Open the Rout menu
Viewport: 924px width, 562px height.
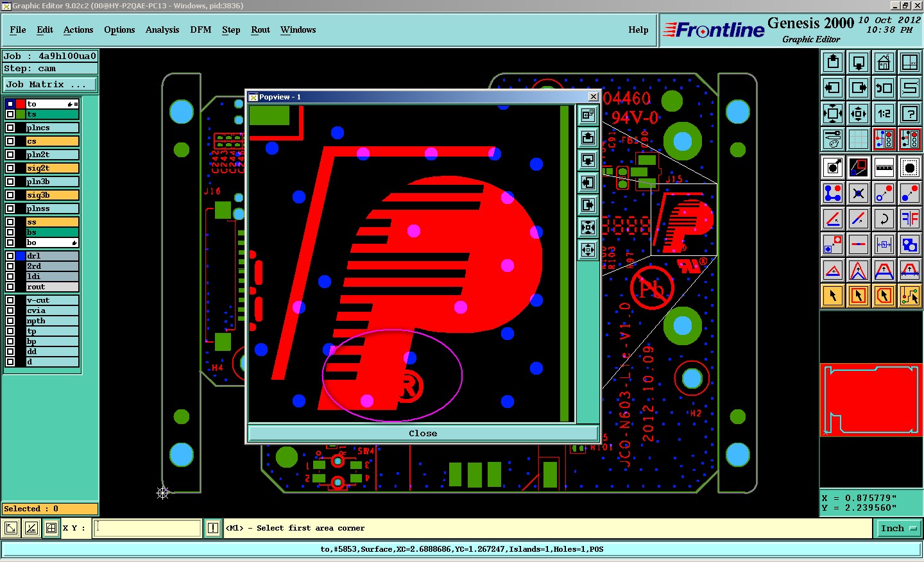[x=261, y=30]
